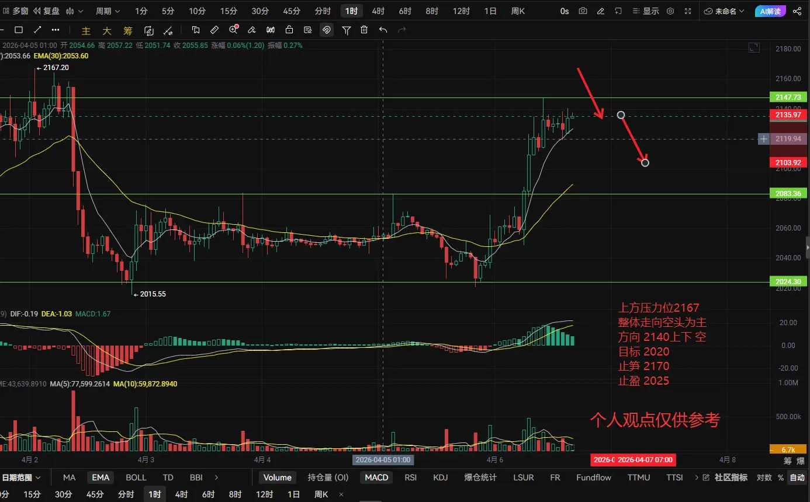810x502 pixels.
Task: Select the rectangle drawing tool
Action: 19,30
